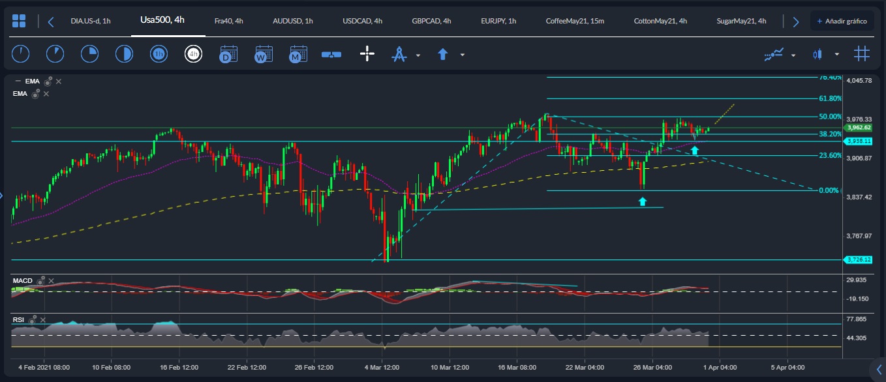Expand the indicators dropdown arrow
Viewport: 886px width, 382px height.
(793, 55)
